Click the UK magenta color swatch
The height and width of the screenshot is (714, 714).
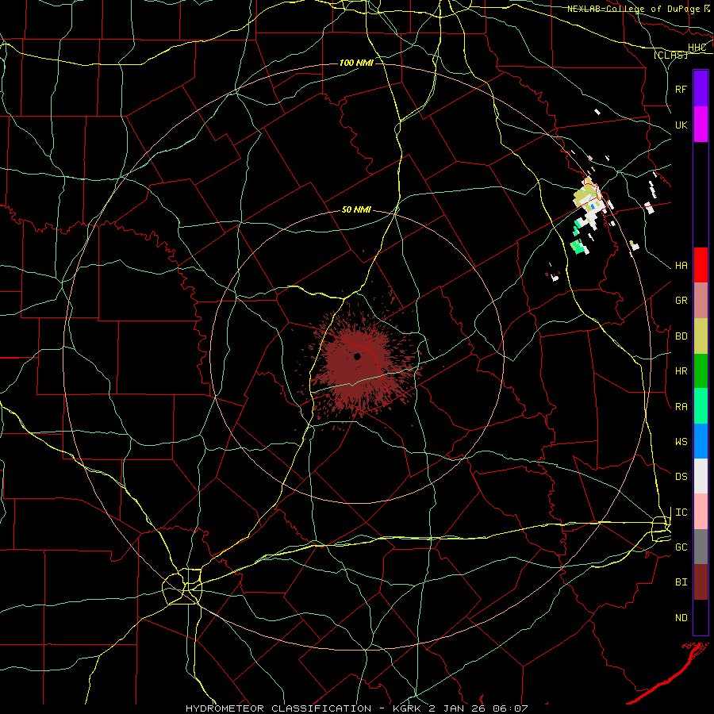pyautogui.click(x=701, y=125)
